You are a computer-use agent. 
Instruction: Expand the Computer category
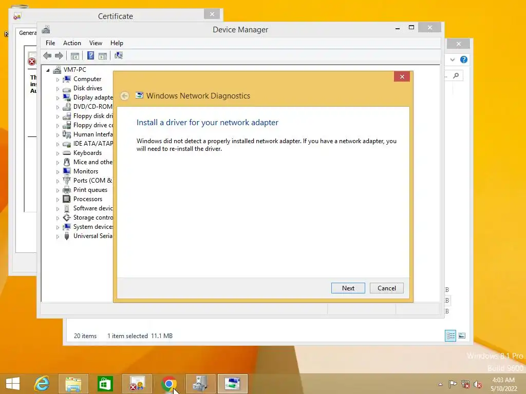58,80
